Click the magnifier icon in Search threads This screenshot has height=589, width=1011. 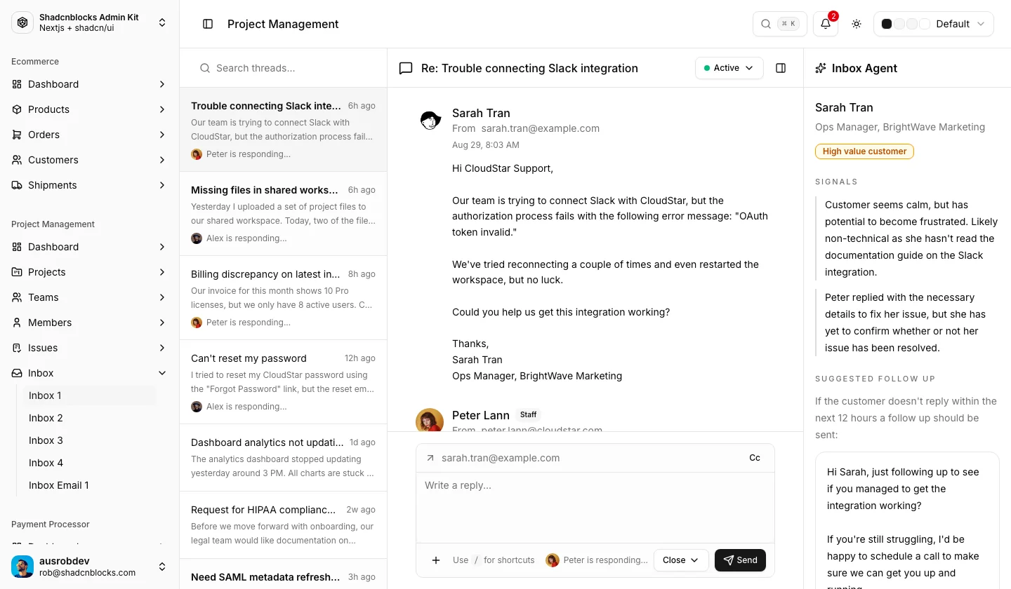[205, 68]
